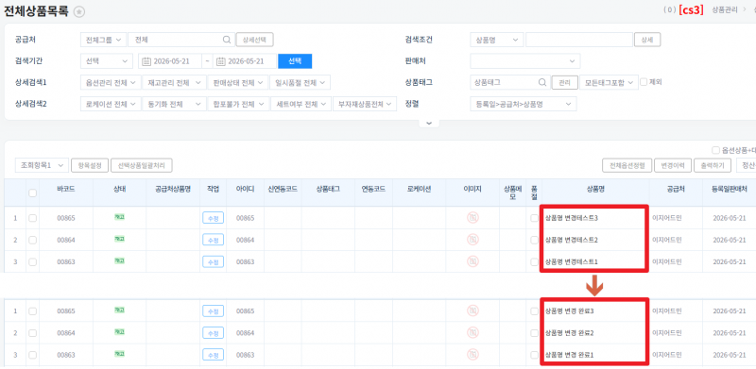Focus the 검색조건 search text input
756x369 pixels.
click(x=579, y=40)
